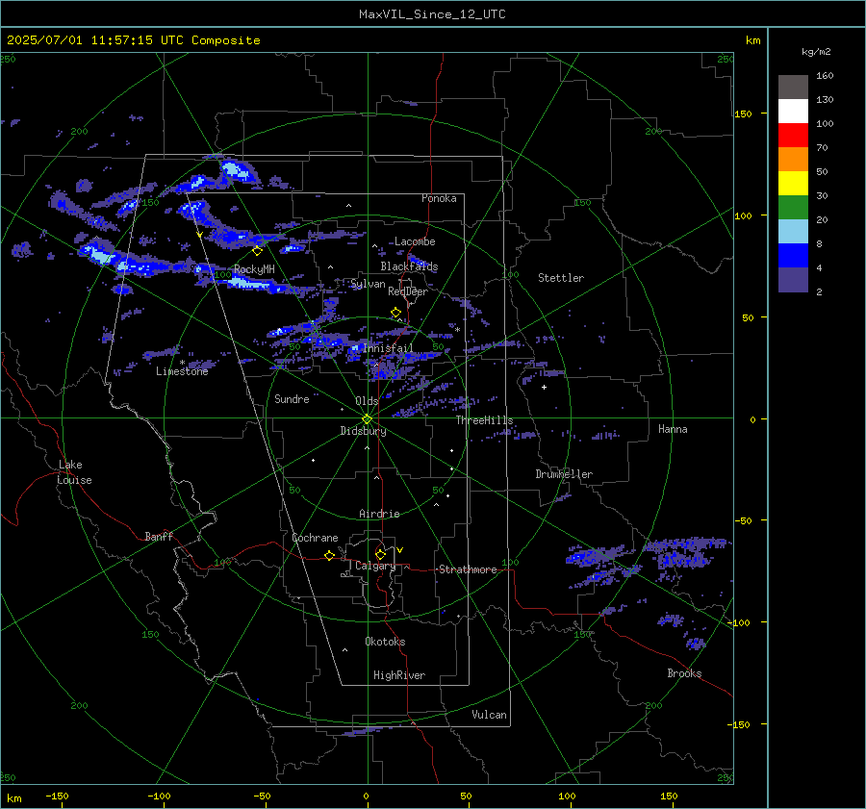Click the RockyMH label

(x=254, y=269)
